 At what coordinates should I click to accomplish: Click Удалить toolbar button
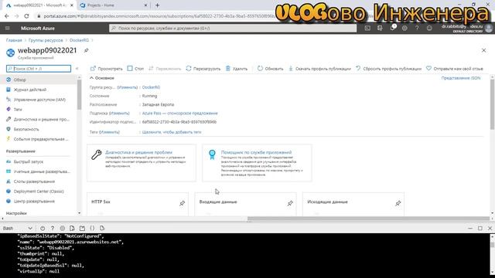click(237, 69)
